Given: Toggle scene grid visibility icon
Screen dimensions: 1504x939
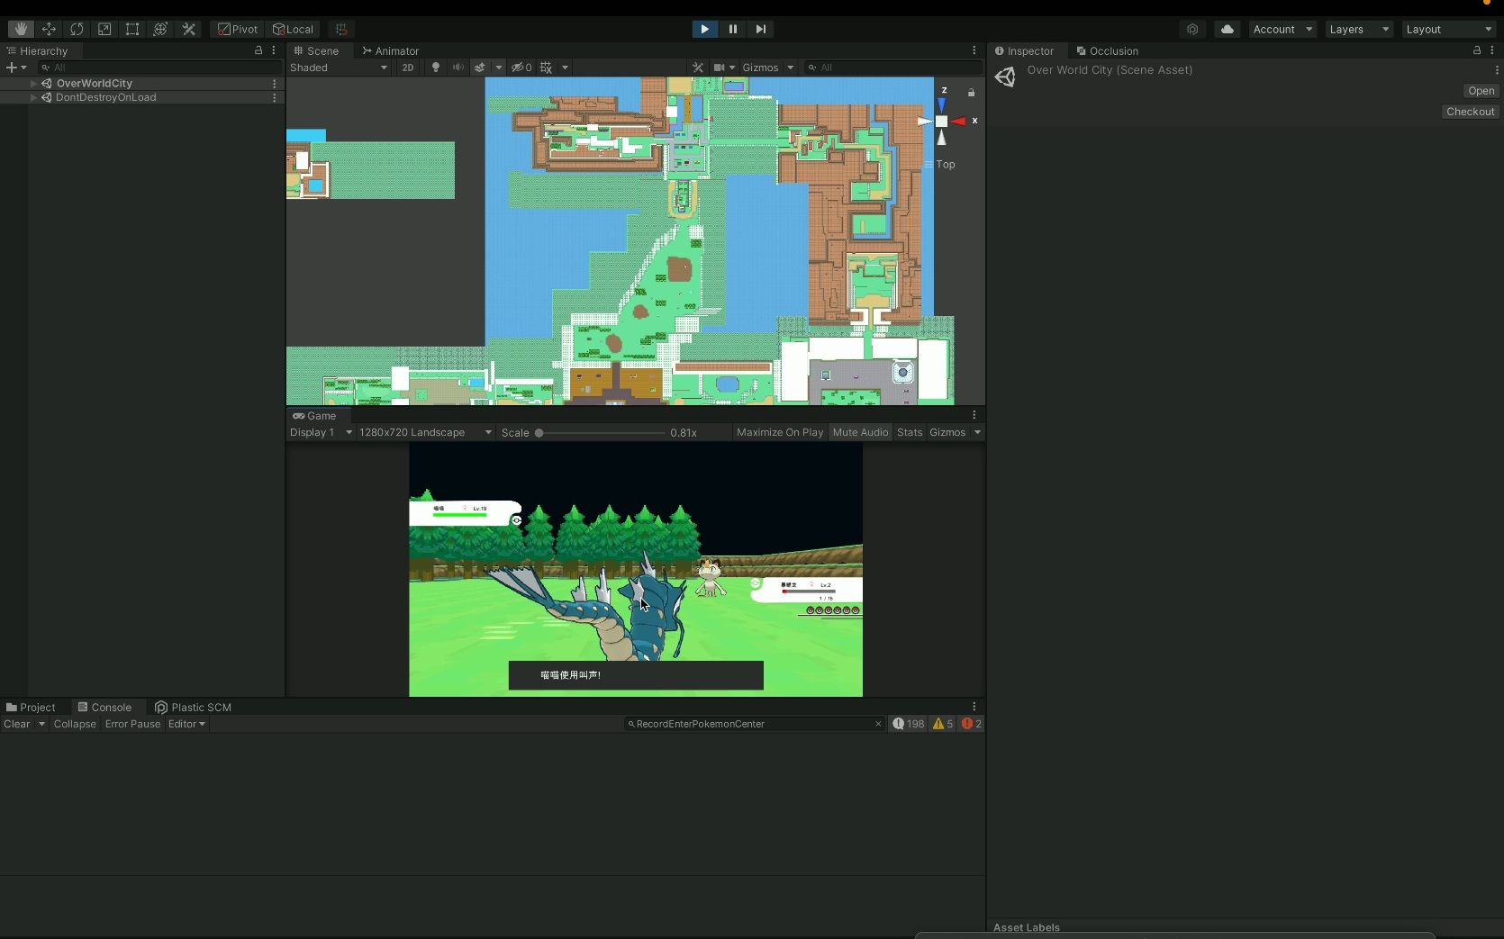Looking at the screenshot, I should pyautogui.click(x=546, y=68).
